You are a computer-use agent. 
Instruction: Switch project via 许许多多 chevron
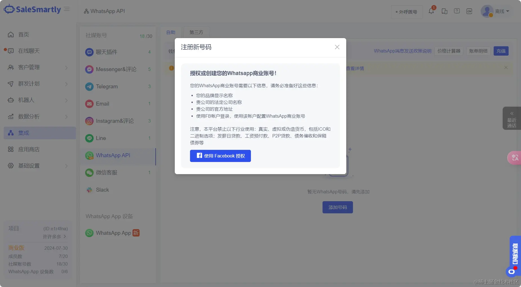[65, 236]
